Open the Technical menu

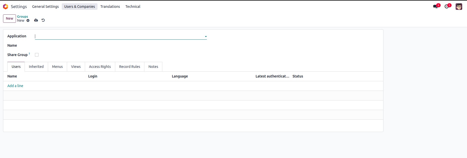(133, 7)
